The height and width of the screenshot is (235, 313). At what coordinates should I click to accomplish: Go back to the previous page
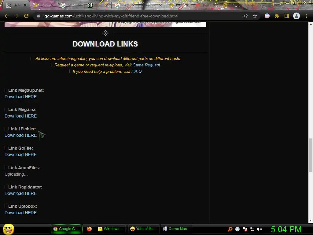[7, 16]
